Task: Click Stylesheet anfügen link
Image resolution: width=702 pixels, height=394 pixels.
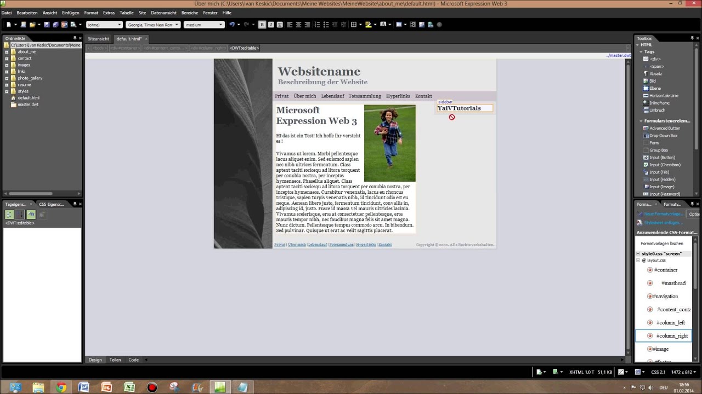Action: 663,223
